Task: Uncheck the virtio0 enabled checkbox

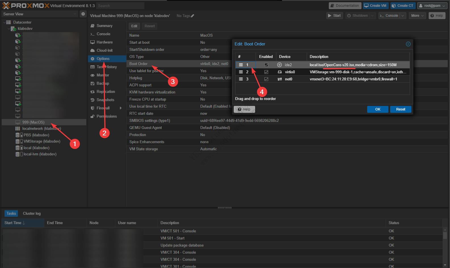Action: point(266,72)
